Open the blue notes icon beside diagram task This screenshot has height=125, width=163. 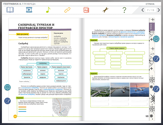(x=156, y=59)
